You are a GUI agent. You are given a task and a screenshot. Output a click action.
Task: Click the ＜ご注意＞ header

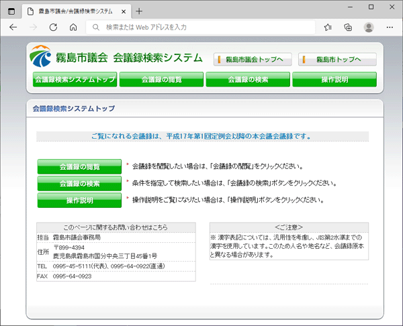tap(289, 227)
